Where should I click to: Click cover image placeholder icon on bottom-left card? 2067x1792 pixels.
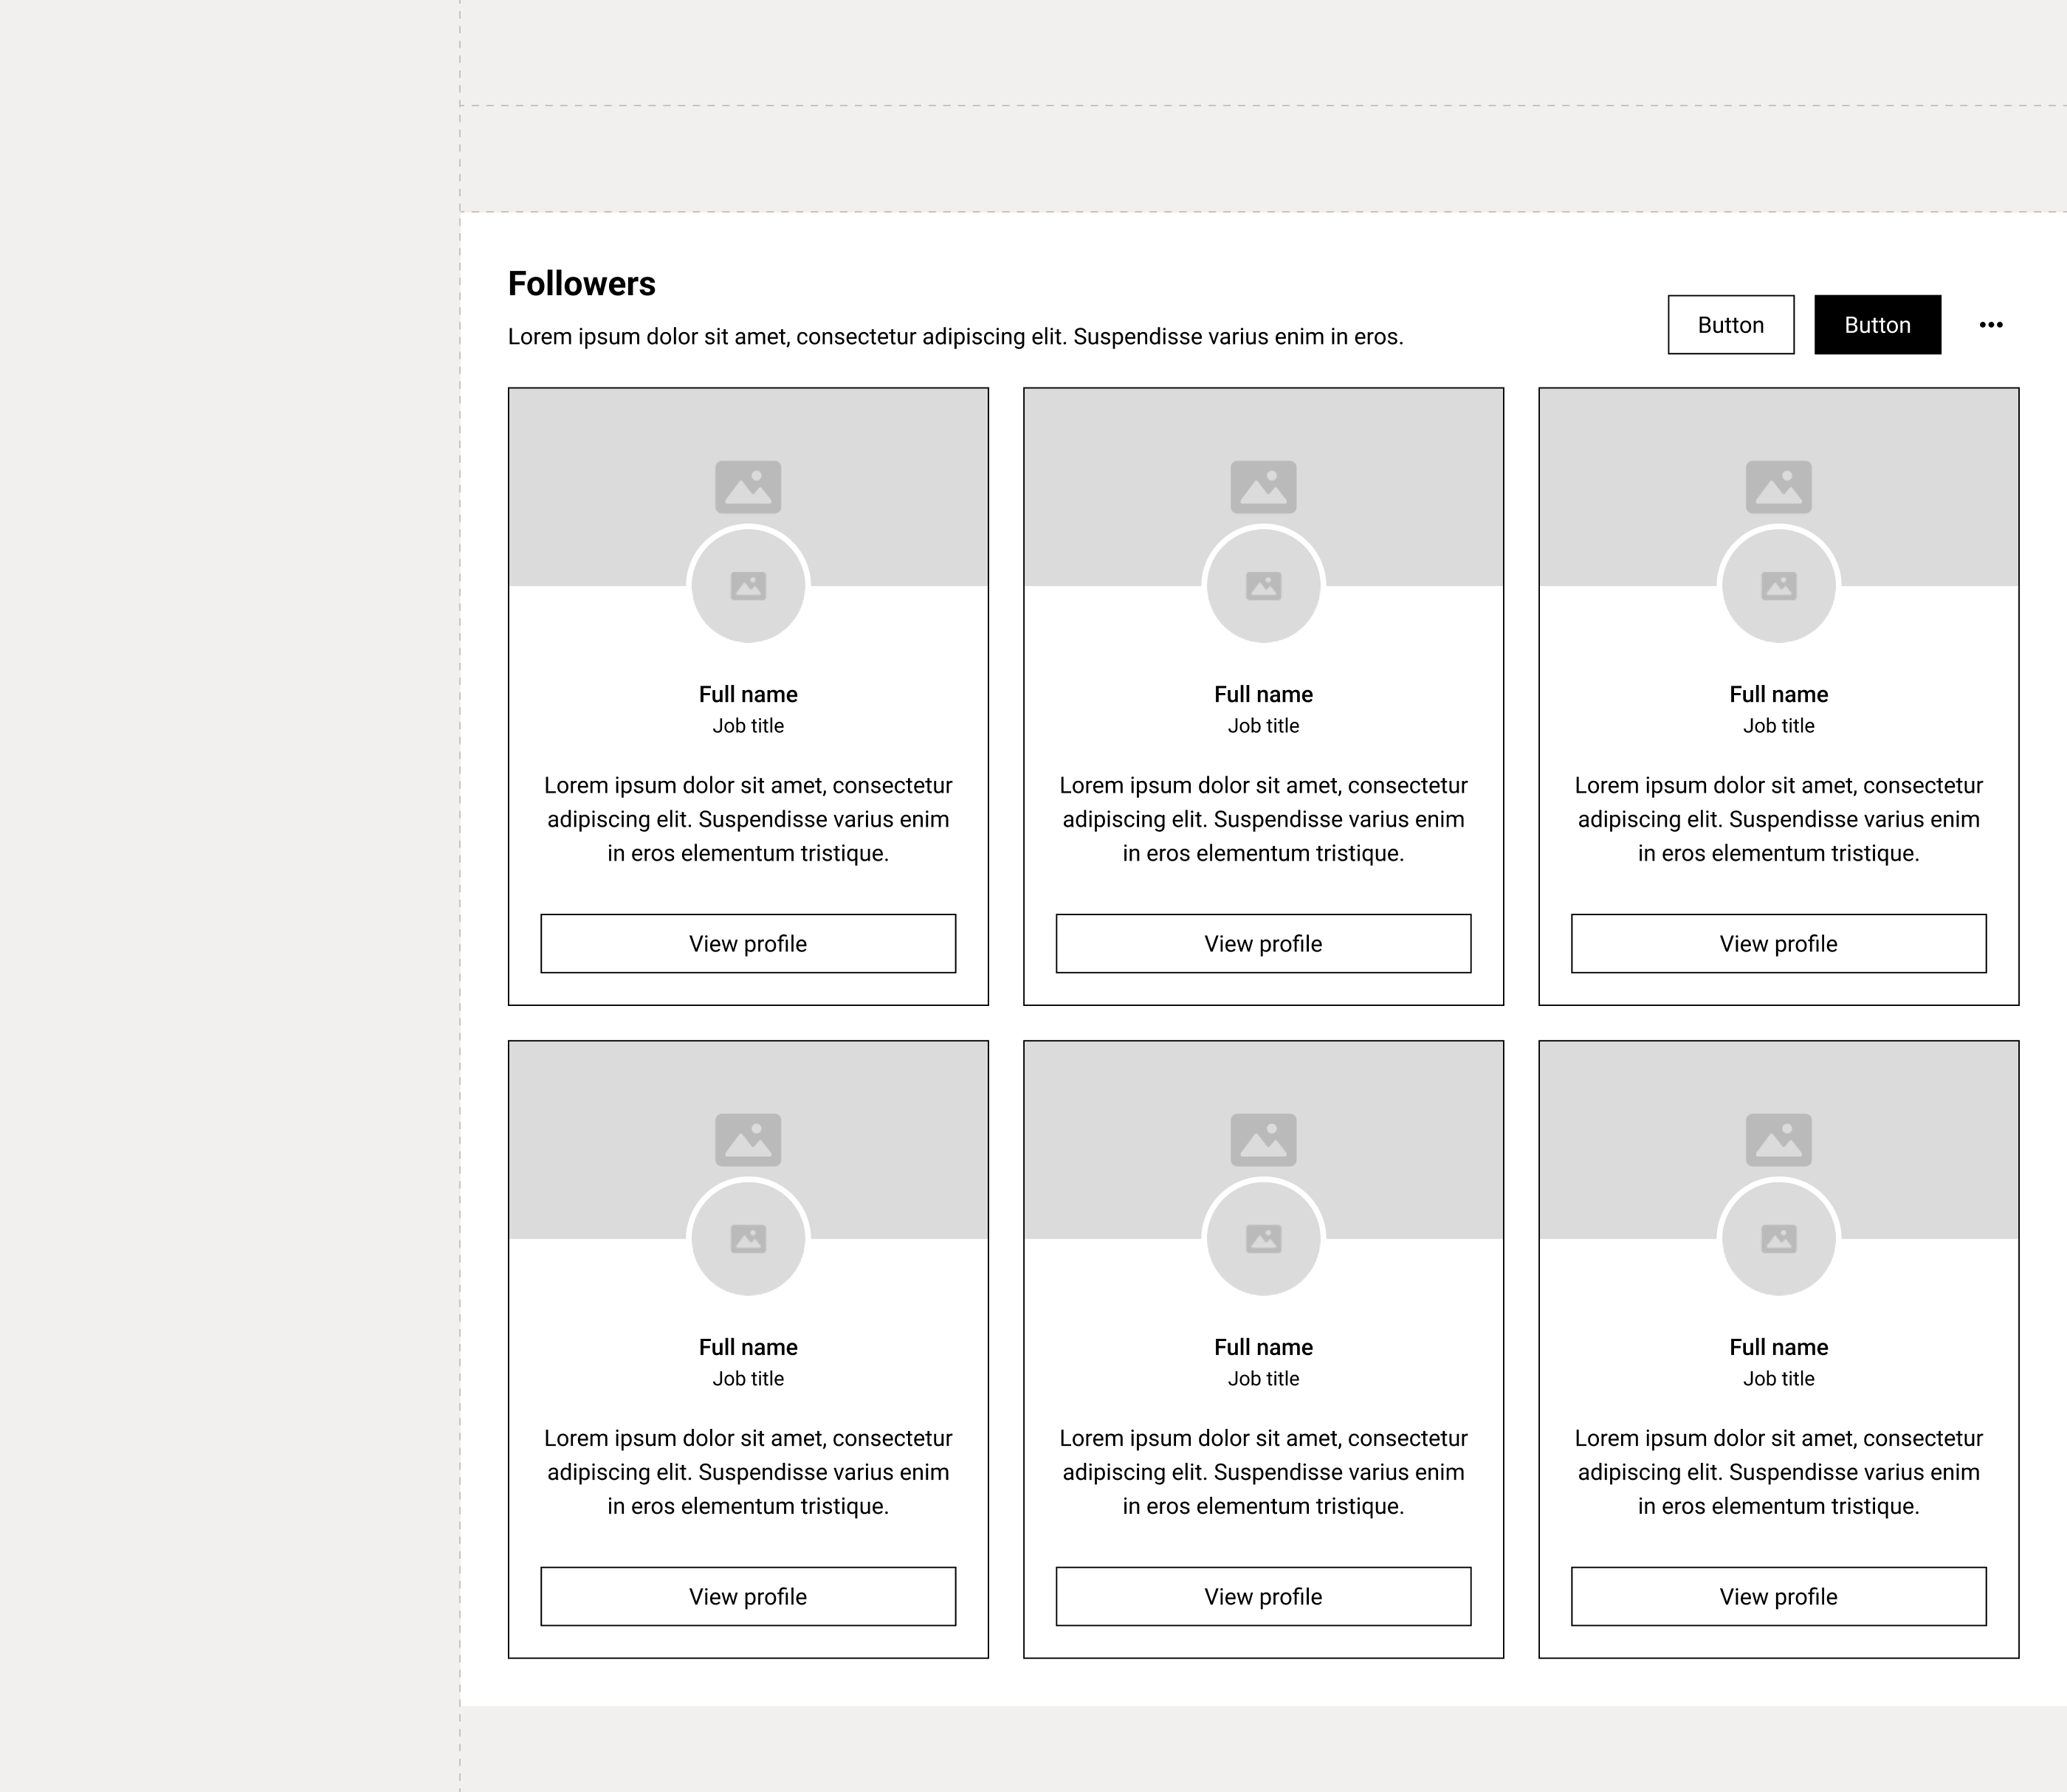pos(748,1140)
